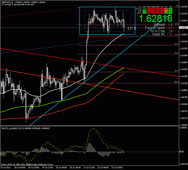This screenshot has width=188, height=170.
Task: Click the current price tag 1.62816 on axis
Action: pyautogui.click(x=183, y=28)
